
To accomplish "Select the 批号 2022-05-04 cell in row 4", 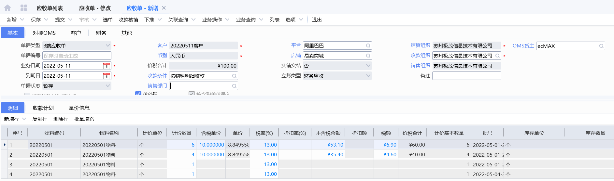I will click(487, 174).
